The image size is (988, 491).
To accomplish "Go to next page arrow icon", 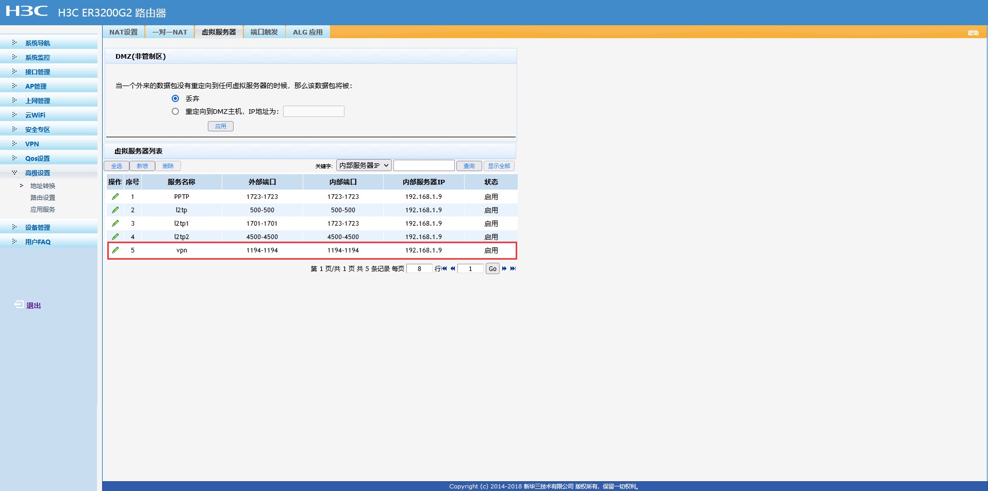I will click(x=504, y=268).
